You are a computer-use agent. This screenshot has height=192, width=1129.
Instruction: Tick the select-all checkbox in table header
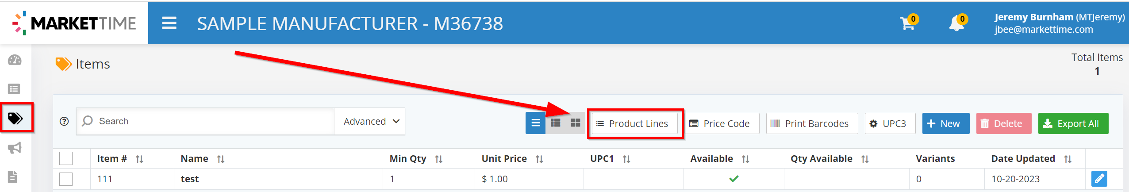click(x=66, y=158)
